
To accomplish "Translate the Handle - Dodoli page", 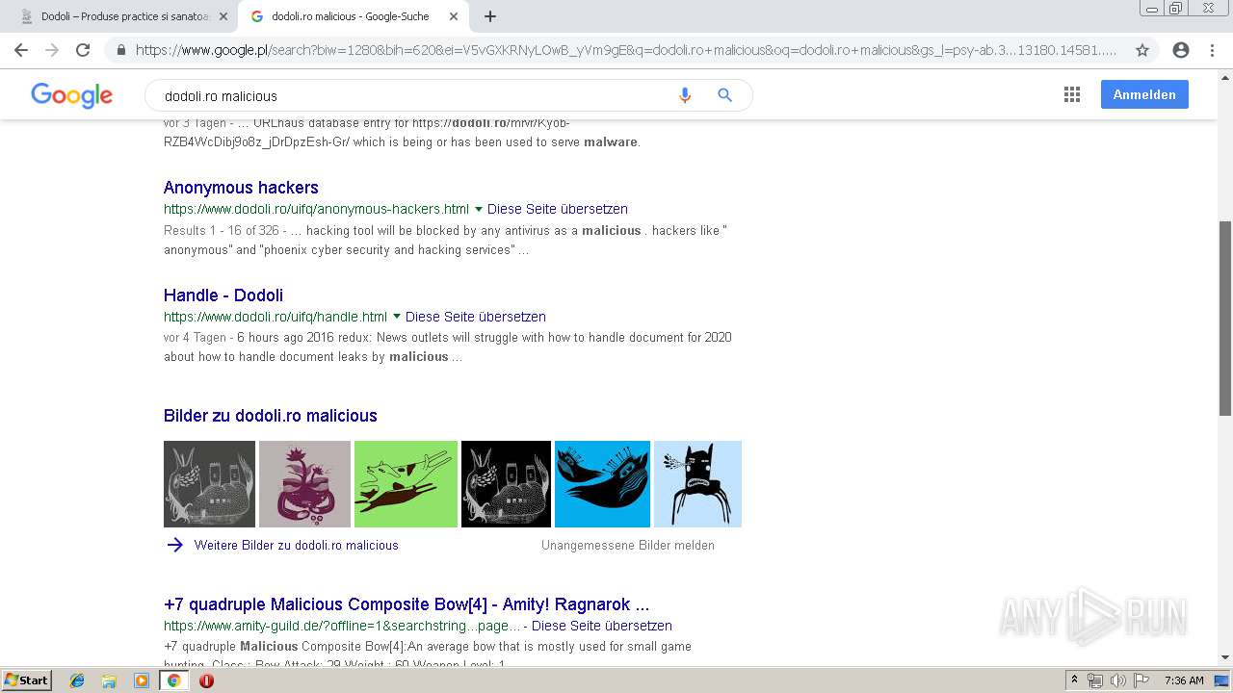I will click(476, 317).
